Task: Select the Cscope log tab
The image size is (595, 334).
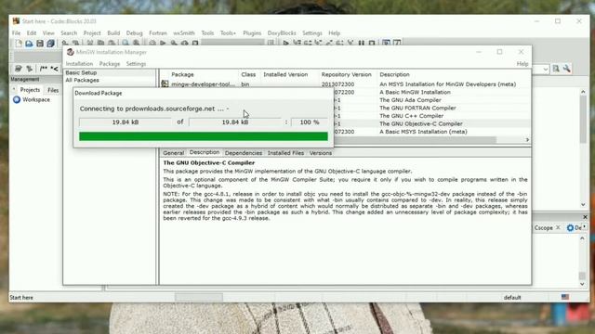Action: click(543, 227)
